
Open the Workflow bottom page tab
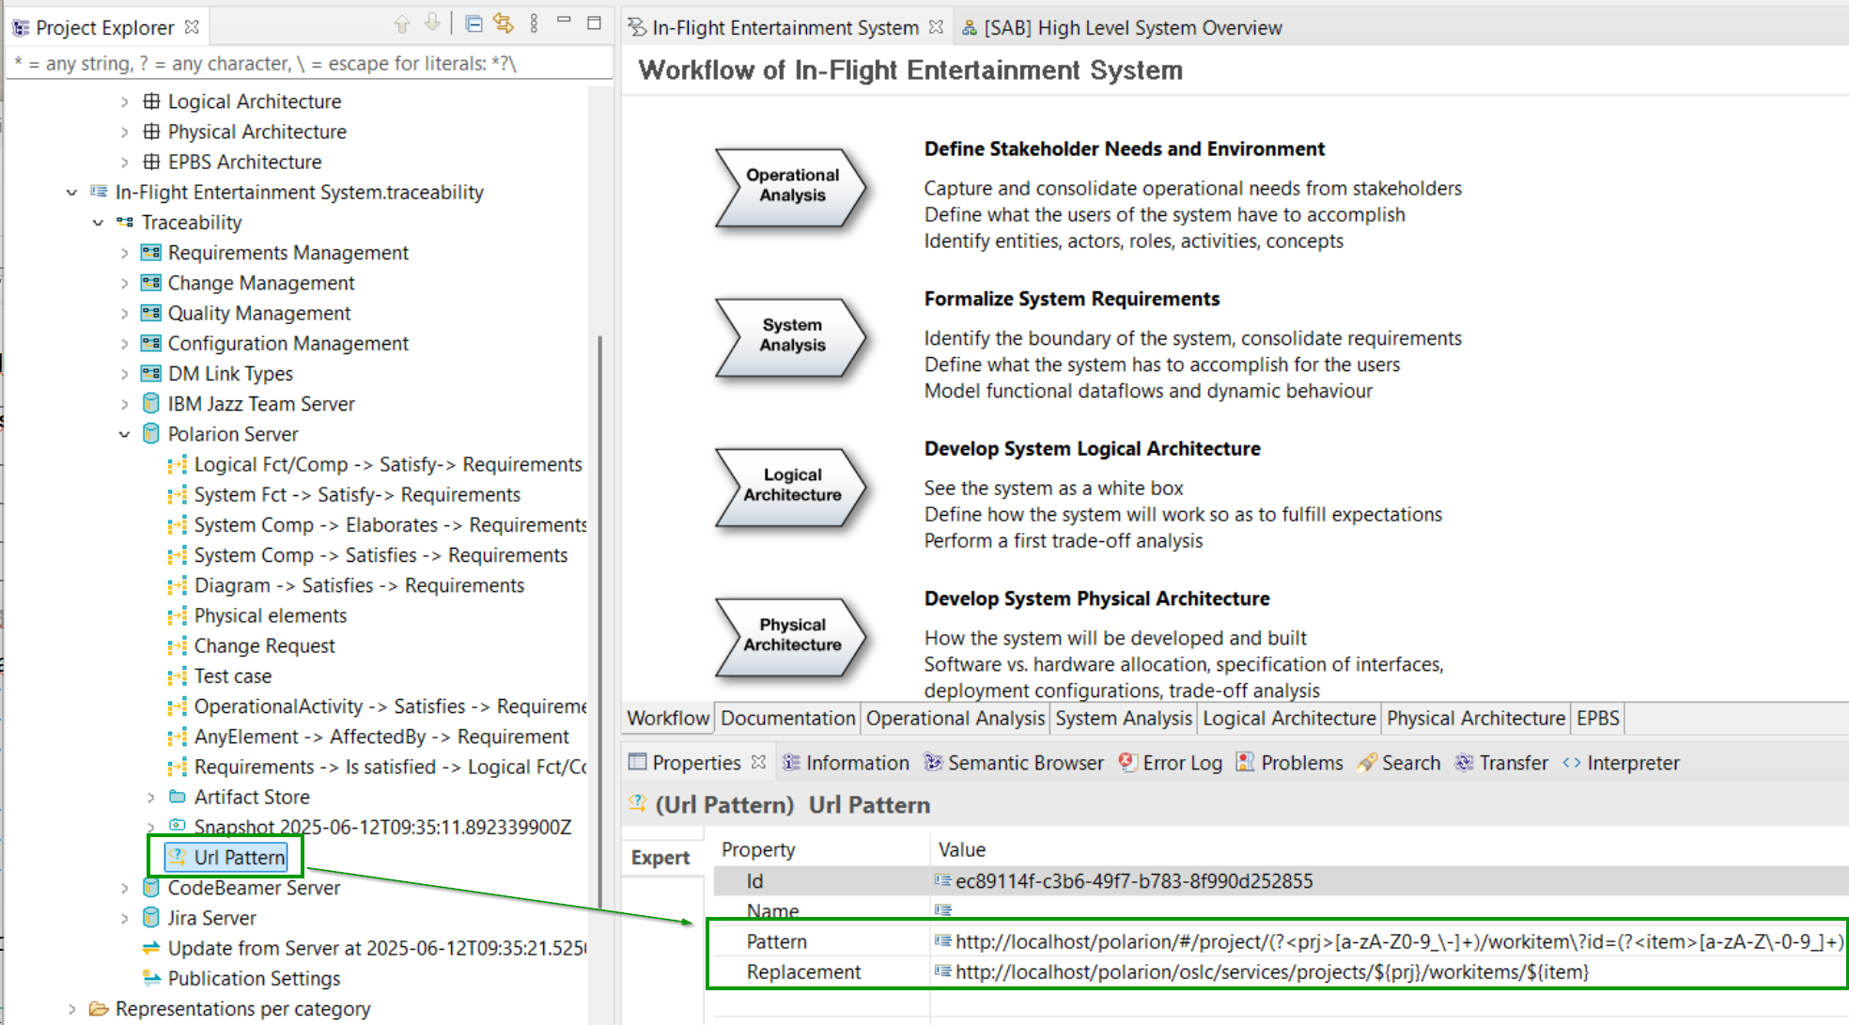click(x=668, y=718)
